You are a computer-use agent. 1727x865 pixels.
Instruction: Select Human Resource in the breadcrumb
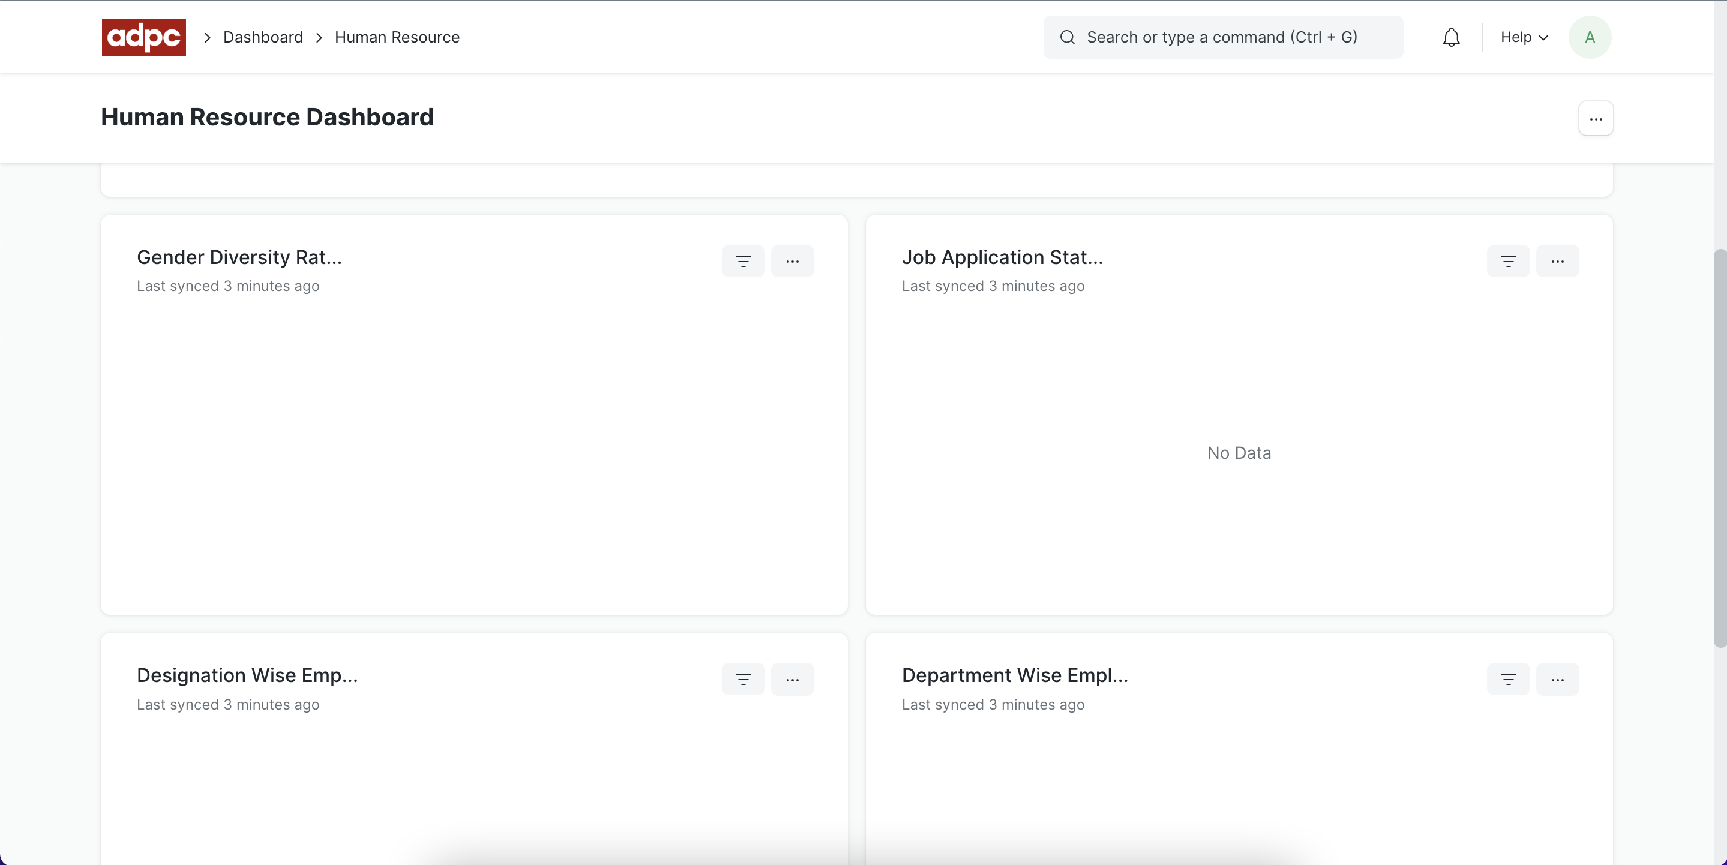click(397, 37)
